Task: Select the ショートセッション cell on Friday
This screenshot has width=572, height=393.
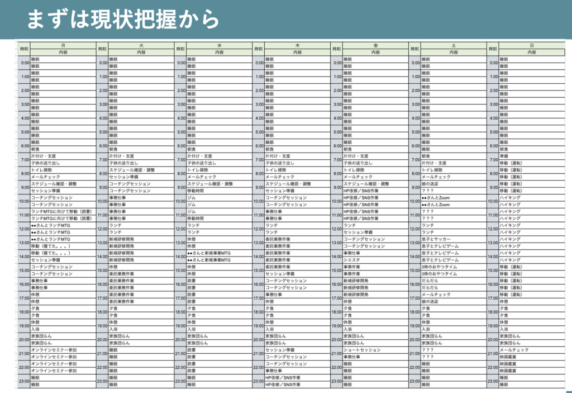Action: click(x=375, y=350)
